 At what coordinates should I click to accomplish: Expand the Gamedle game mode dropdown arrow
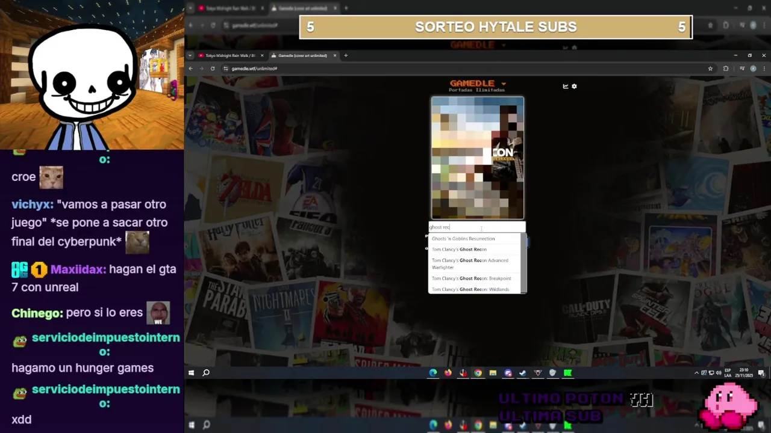504,84
